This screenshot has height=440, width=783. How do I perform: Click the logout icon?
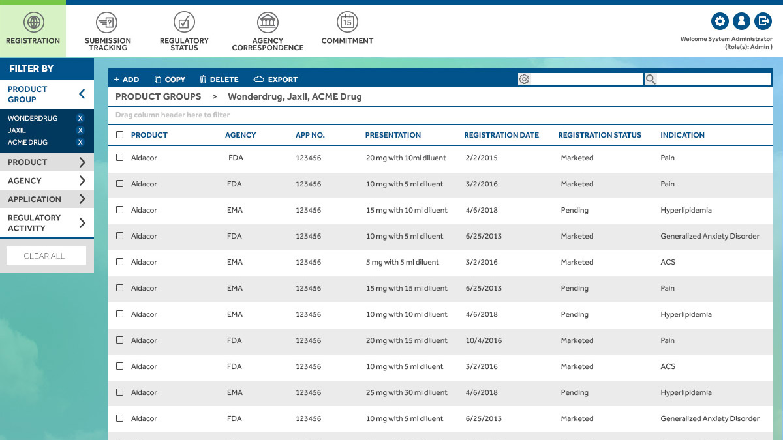(x=763, y=22)
